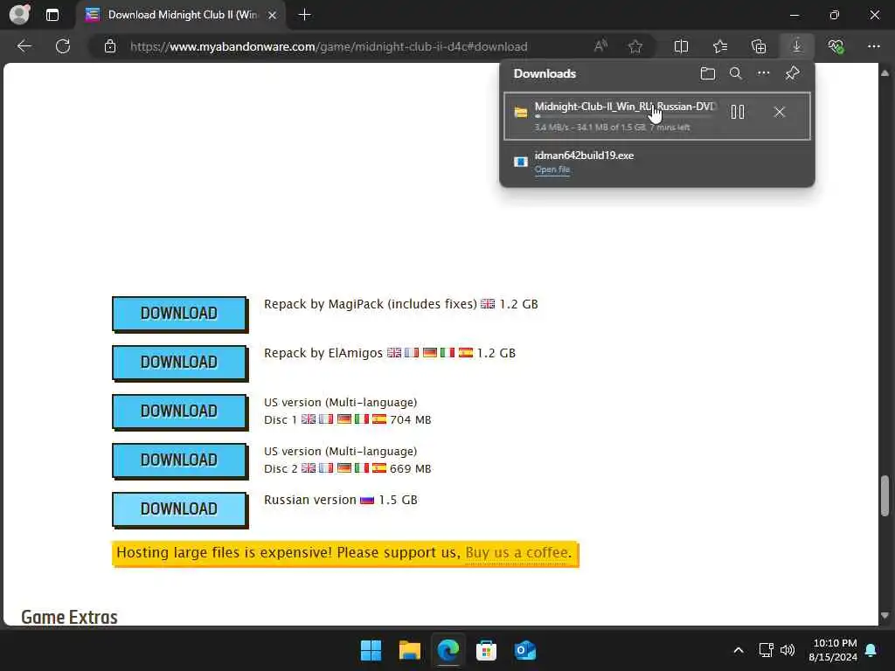Click the download progress bar
The height and width of the screenshot is (671, 895).
(622, 116)
